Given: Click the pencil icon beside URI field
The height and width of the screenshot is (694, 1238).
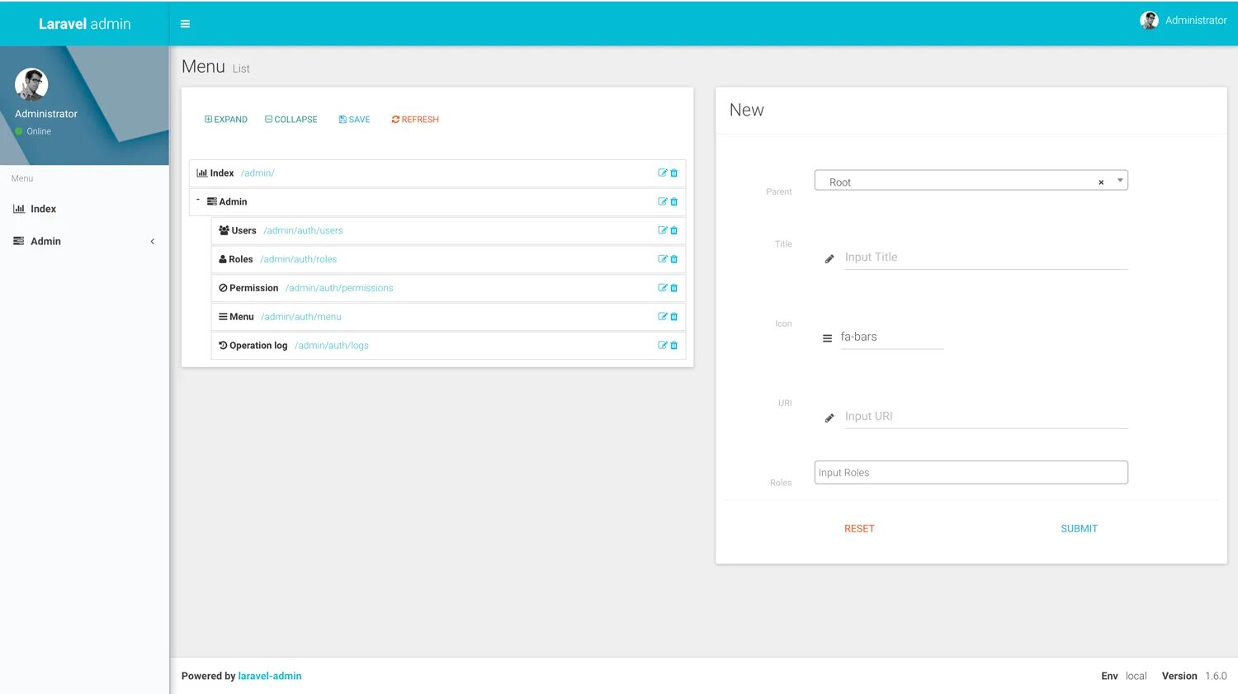Looking at the screenshot, I should pos(829,418).
